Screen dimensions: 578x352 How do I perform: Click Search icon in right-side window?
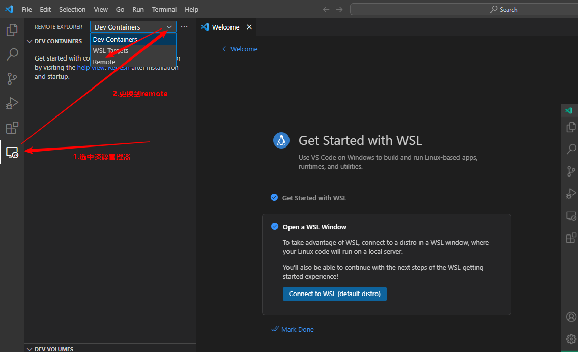tap(571, 149)
